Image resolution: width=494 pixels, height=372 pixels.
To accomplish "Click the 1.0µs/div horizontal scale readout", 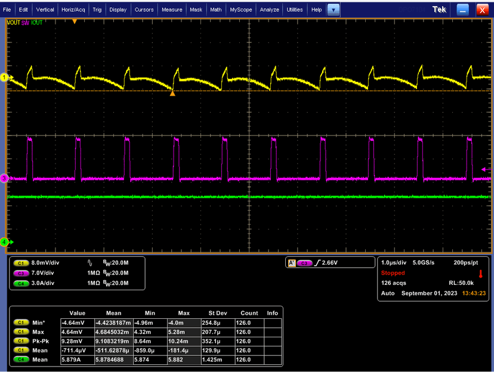I will [393, 263].
